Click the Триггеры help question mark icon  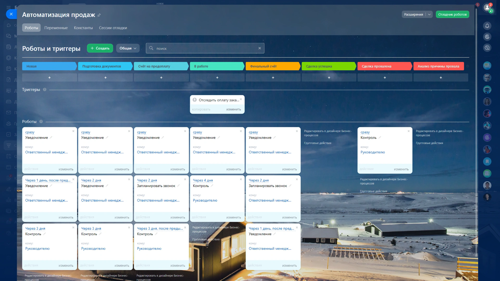tap(45, 90)
